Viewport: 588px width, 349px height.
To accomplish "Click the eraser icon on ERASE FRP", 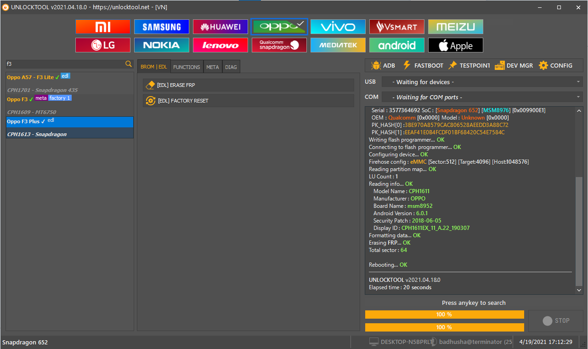I will [151, 85].
